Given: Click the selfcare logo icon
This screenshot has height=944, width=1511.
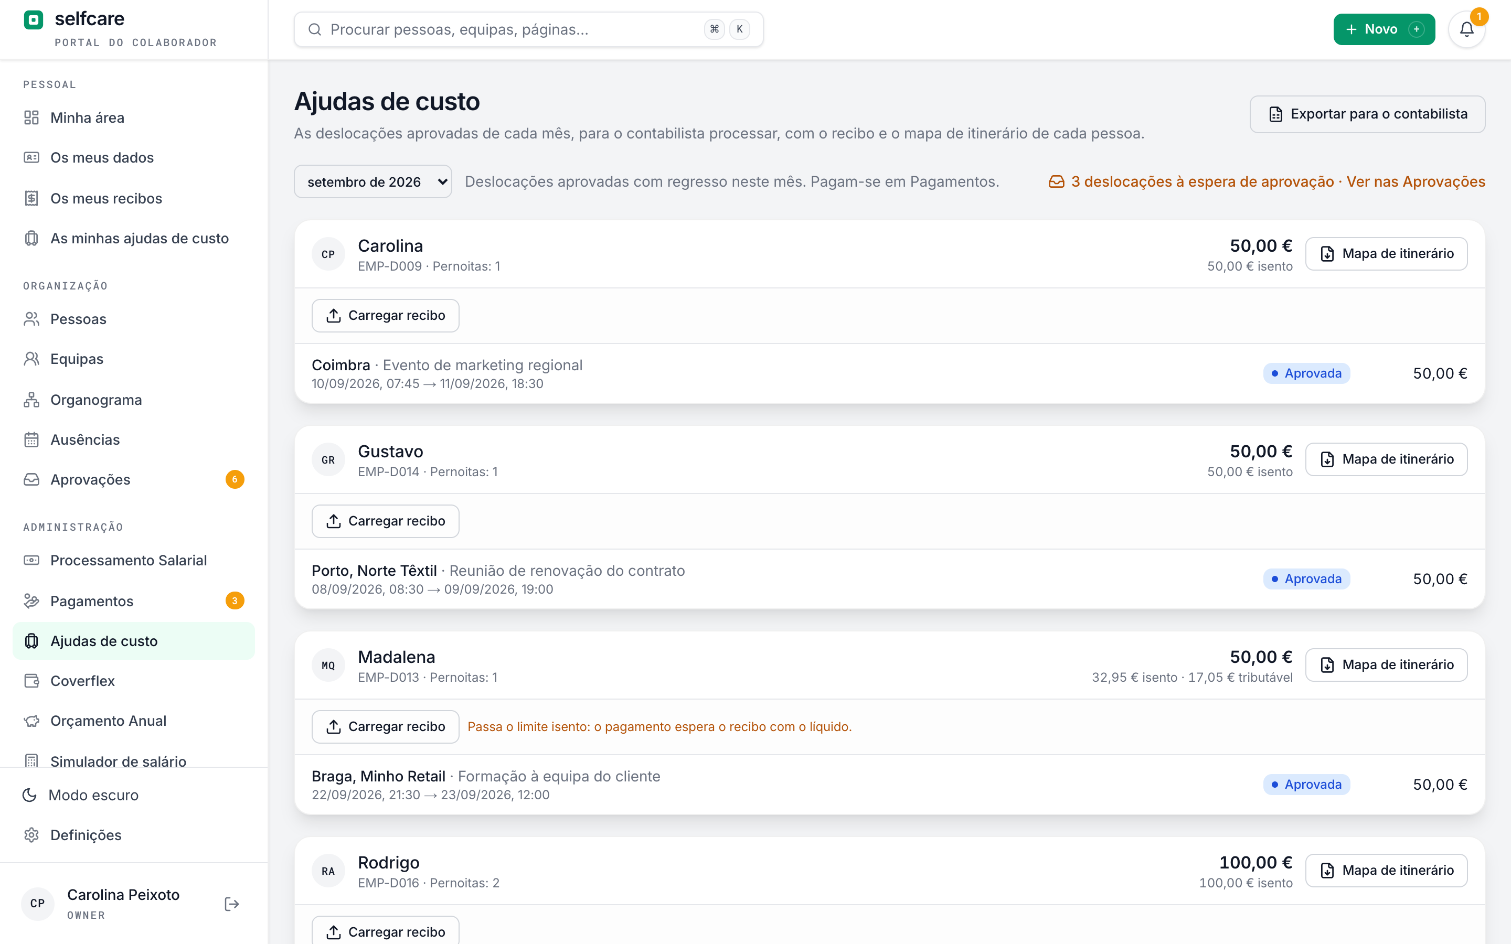Looking at the screenshot, I should pos(33,20).
